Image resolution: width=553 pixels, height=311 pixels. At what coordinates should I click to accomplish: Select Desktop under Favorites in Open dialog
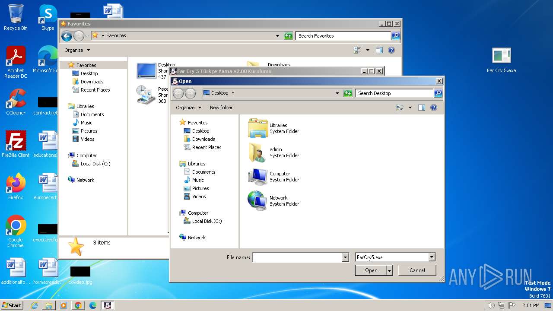[x=200, y=131]
